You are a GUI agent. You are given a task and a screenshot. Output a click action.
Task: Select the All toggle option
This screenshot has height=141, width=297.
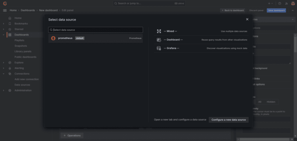pyautogui.click(x=260, y=102)
